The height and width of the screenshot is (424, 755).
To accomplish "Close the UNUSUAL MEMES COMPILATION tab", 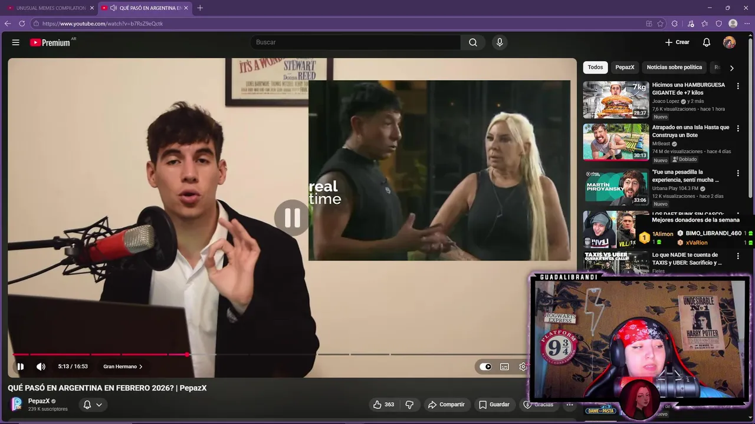I will [x=92, y=8].
